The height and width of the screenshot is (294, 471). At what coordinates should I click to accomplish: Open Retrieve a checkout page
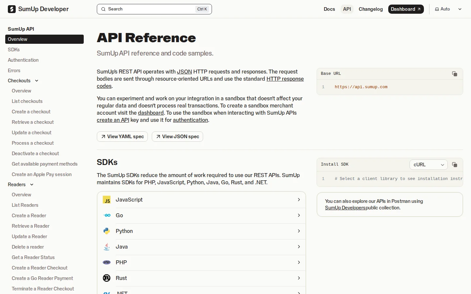tap(33, 122)
